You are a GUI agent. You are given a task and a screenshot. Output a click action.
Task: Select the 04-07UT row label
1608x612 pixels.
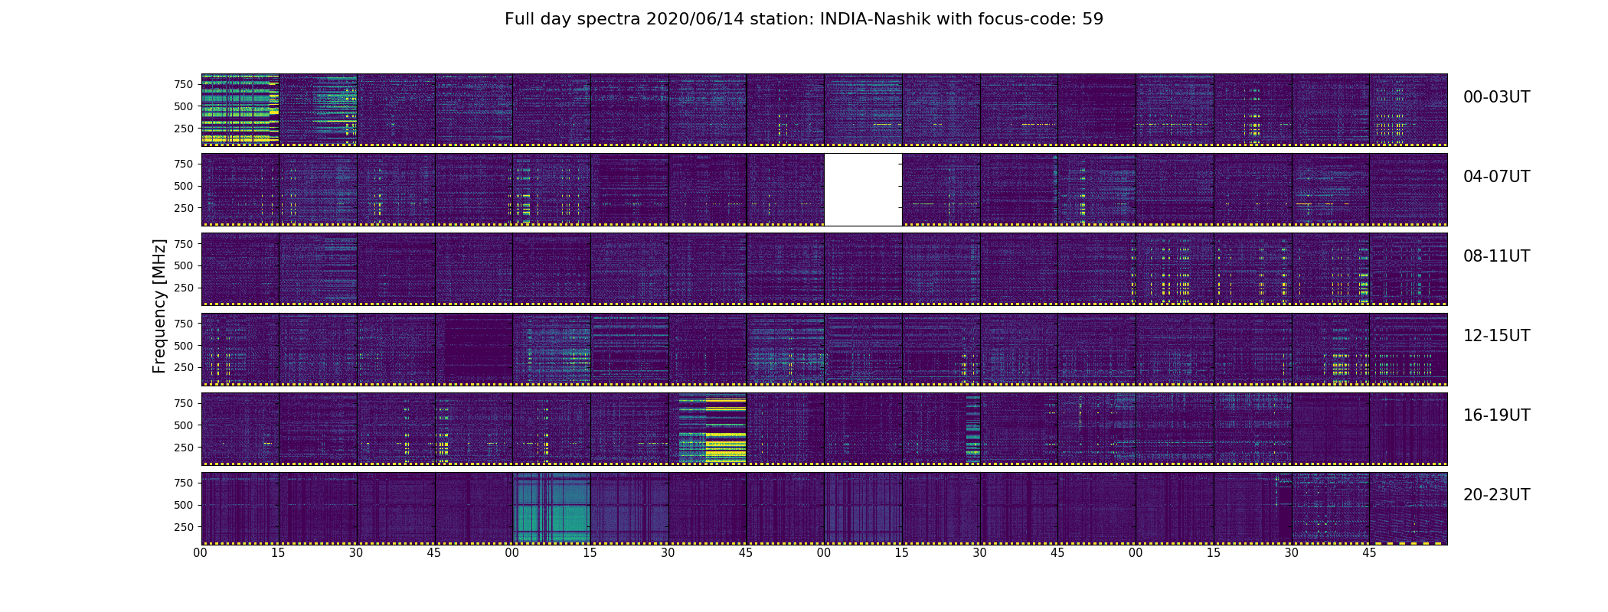[x=1496, y=177]
